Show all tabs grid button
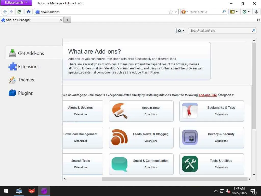This screenshot has height=196, width=261. point(258,20)
